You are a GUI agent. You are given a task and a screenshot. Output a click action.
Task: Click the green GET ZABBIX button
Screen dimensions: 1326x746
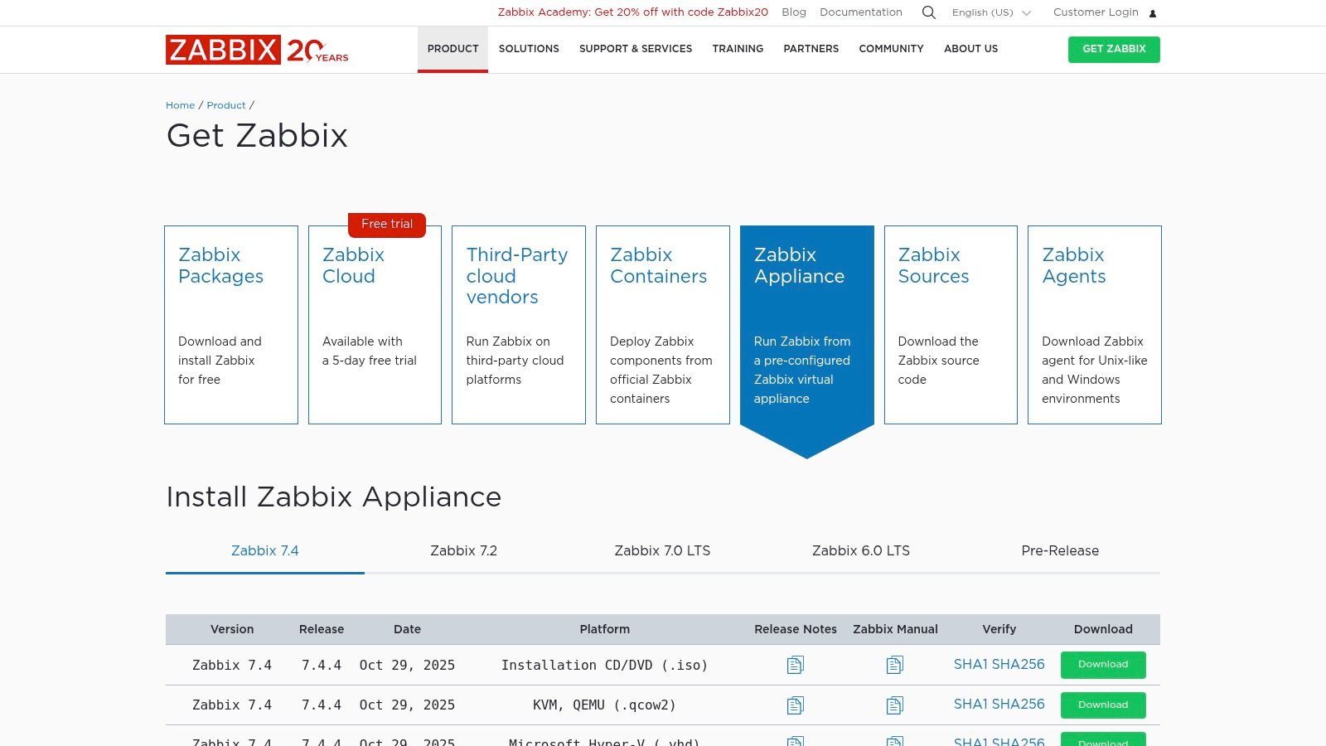pos(1114,49)
